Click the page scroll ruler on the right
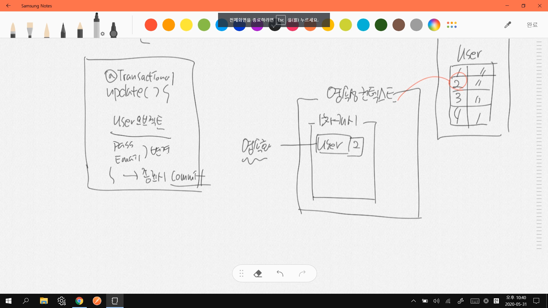548x308 pixels. pyautogui.click(x=539, y=145)
